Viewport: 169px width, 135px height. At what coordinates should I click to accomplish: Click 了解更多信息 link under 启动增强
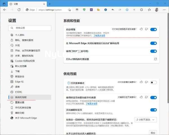click(99, 36)
